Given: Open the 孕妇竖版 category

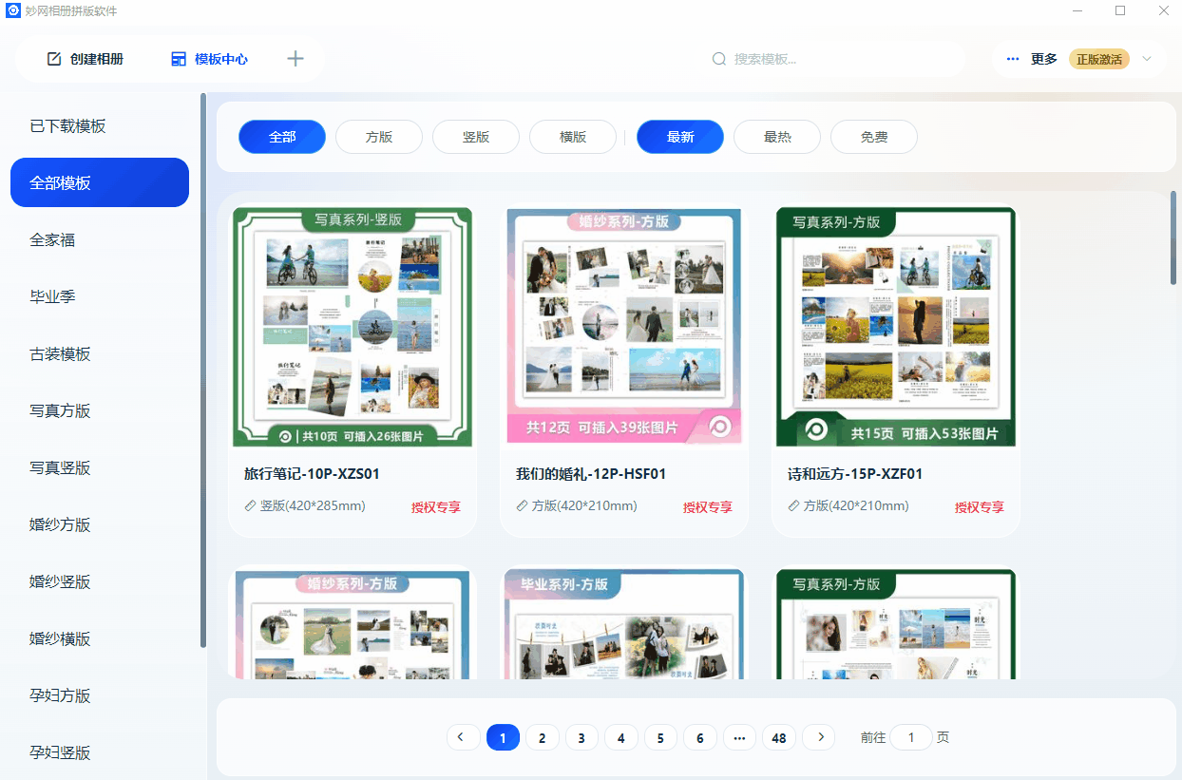Looking at the screenshot, I should coord(100,752).
